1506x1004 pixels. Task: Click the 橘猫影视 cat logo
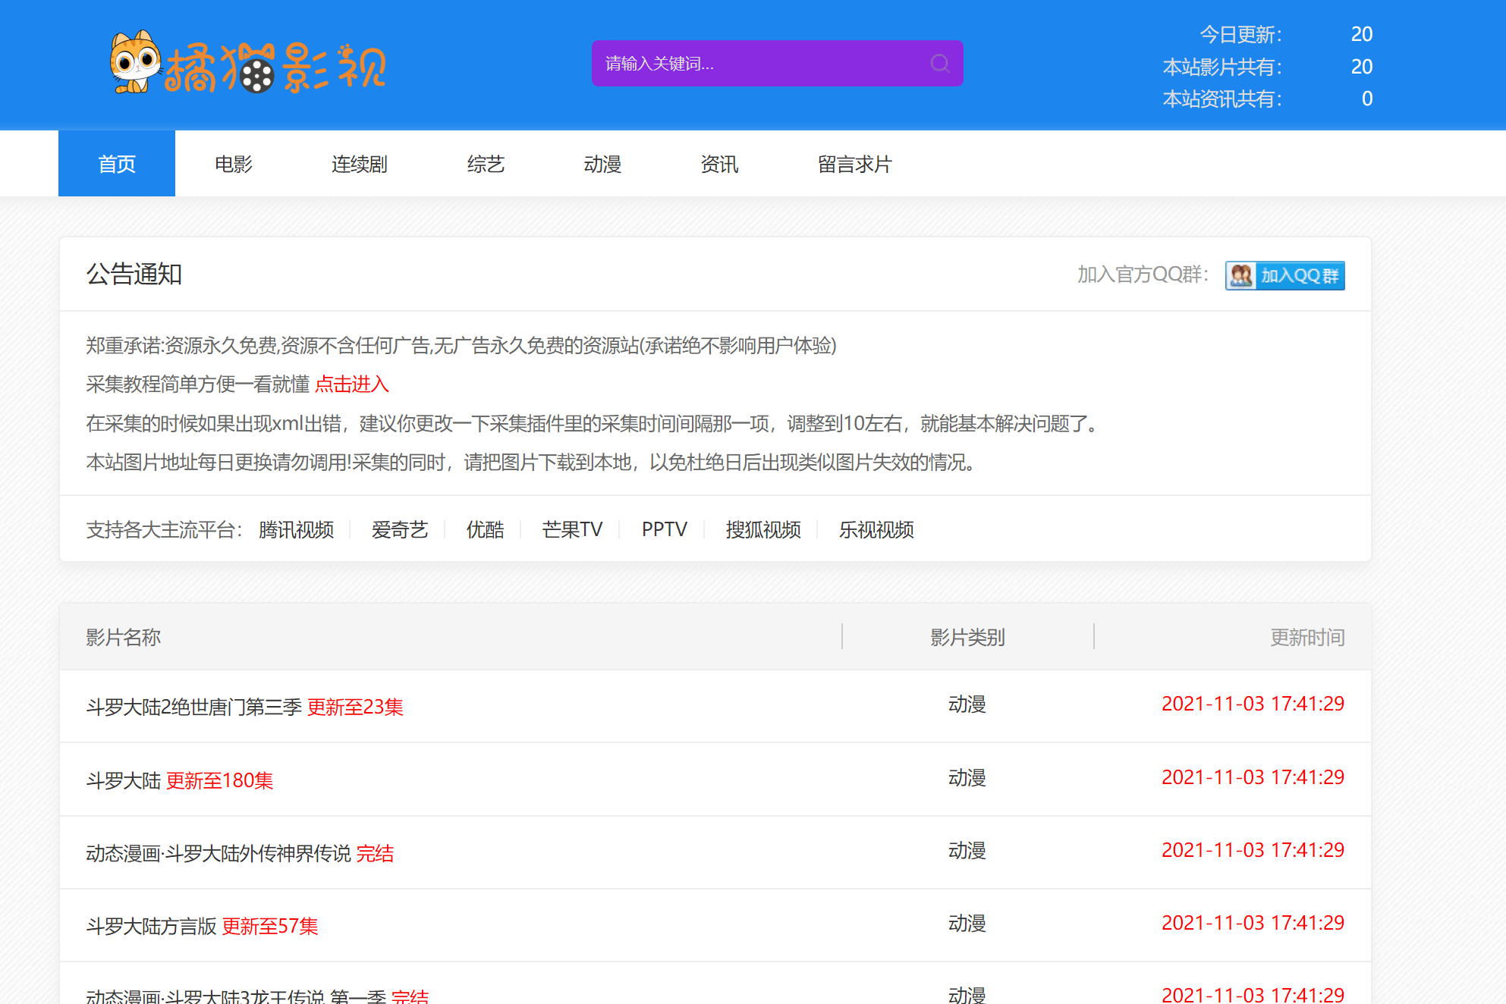tap(243, 64)
